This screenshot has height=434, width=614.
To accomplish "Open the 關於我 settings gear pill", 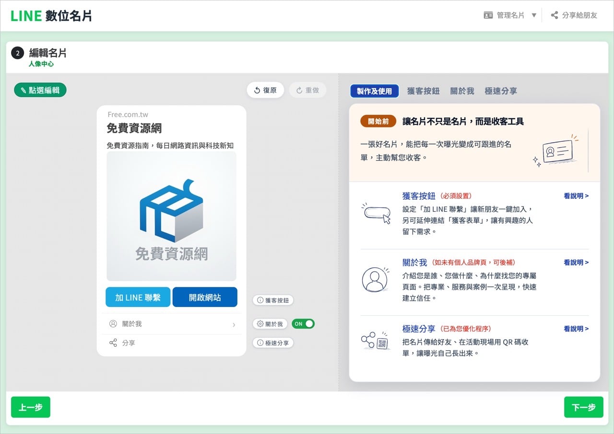I will (x=270, y=324).
